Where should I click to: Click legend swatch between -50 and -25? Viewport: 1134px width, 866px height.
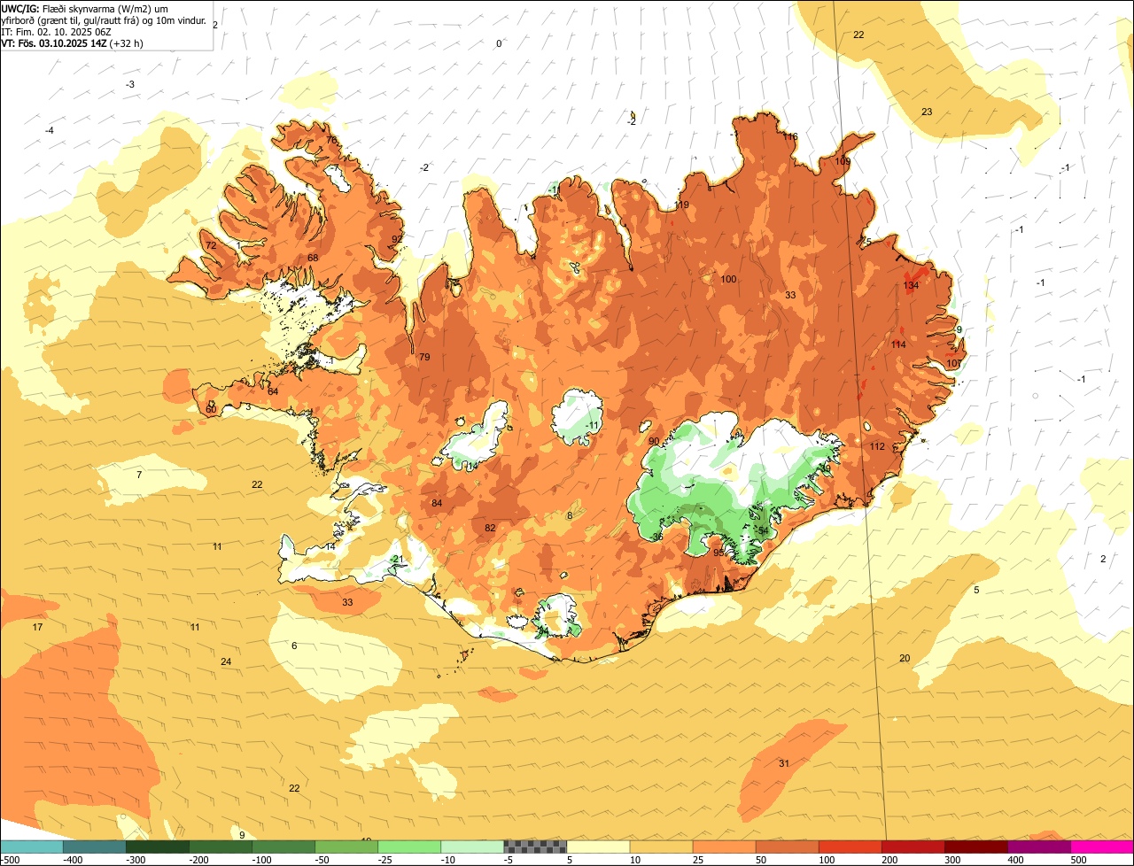(x=346, y=847)
